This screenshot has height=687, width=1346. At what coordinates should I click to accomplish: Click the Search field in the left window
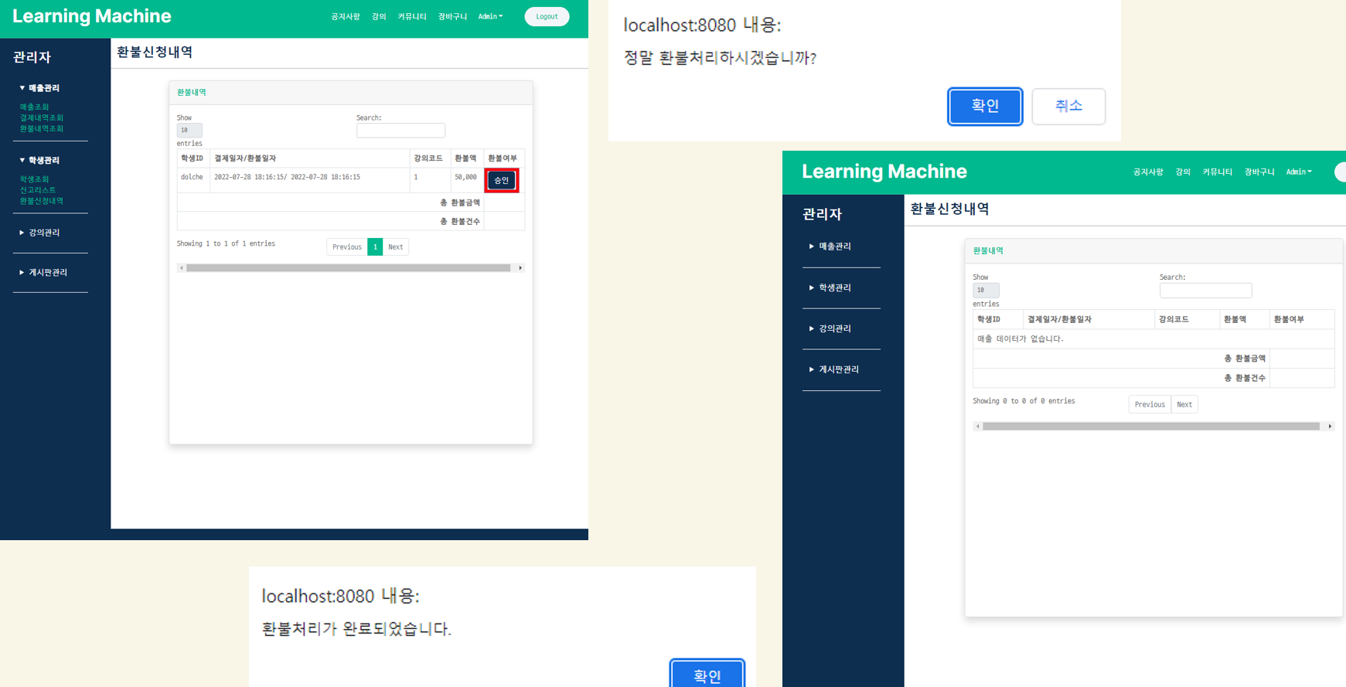(x=400, y=130)
